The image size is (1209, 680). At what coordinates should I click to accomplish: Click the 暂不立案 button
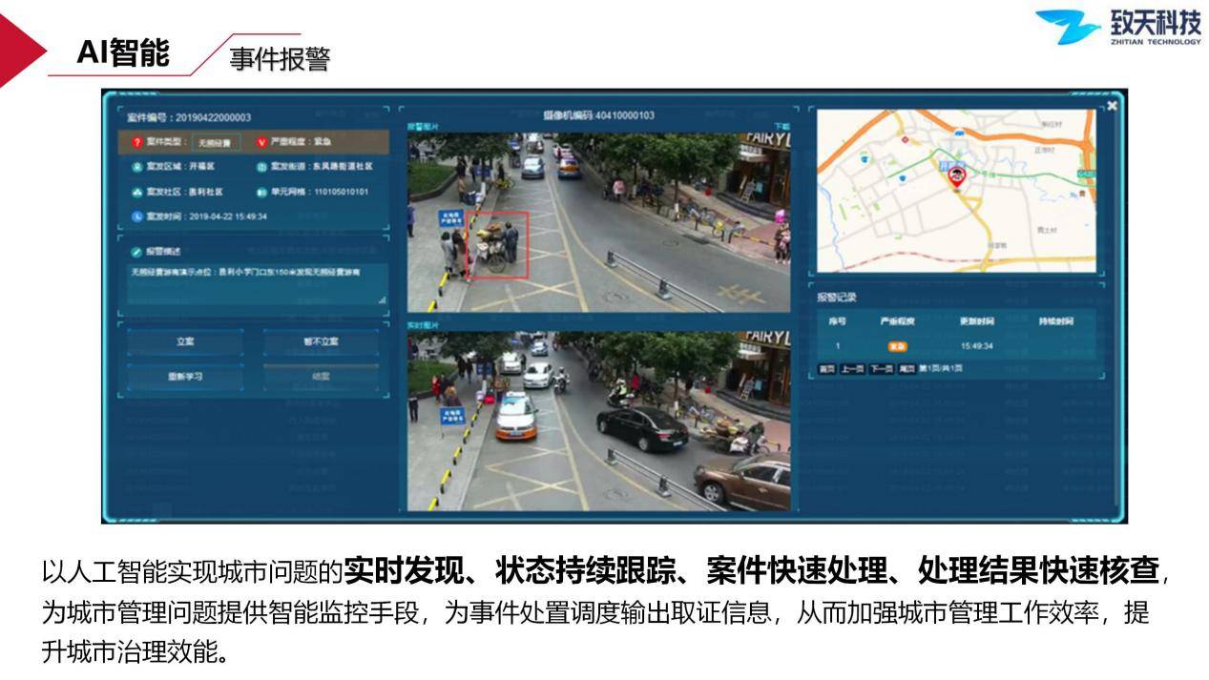point(321,341)
